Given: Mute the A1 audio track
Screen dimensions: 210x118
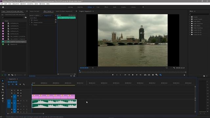Looking at the screenshot, I should pos(21,101).
